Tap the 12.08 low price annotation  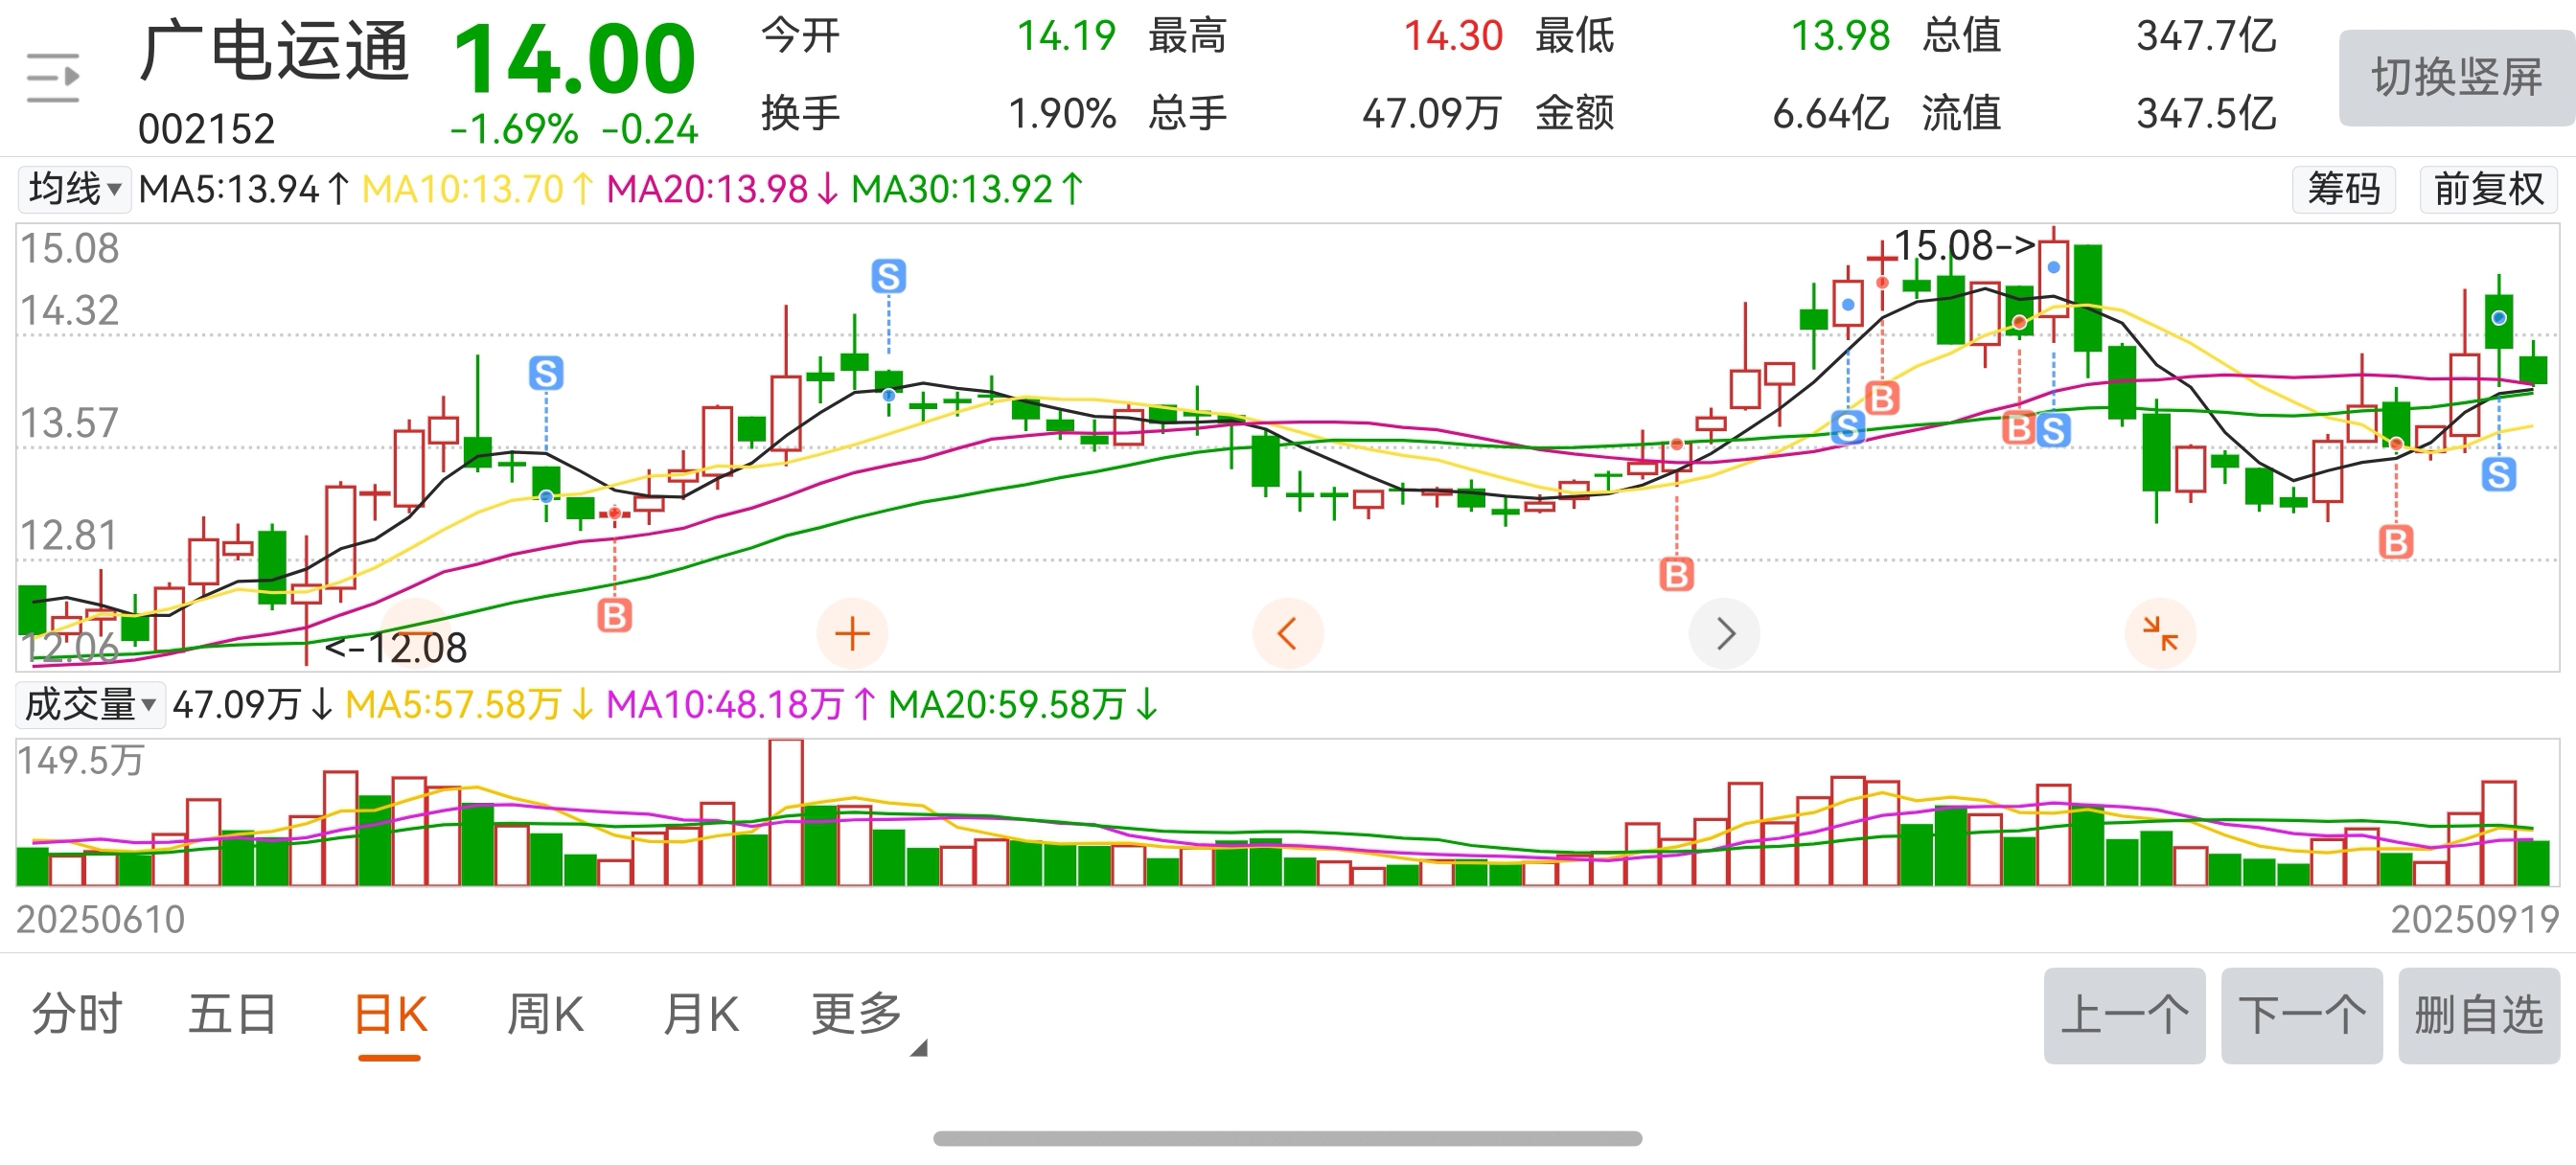pyautogui.click(x=396, y=648)
